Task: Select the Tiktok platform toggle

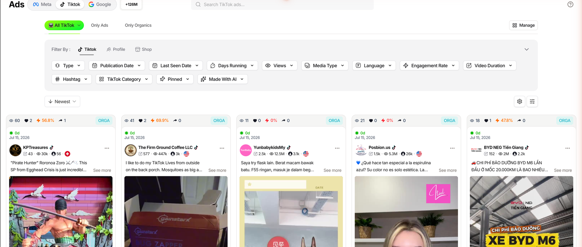Action: [70, 4]
